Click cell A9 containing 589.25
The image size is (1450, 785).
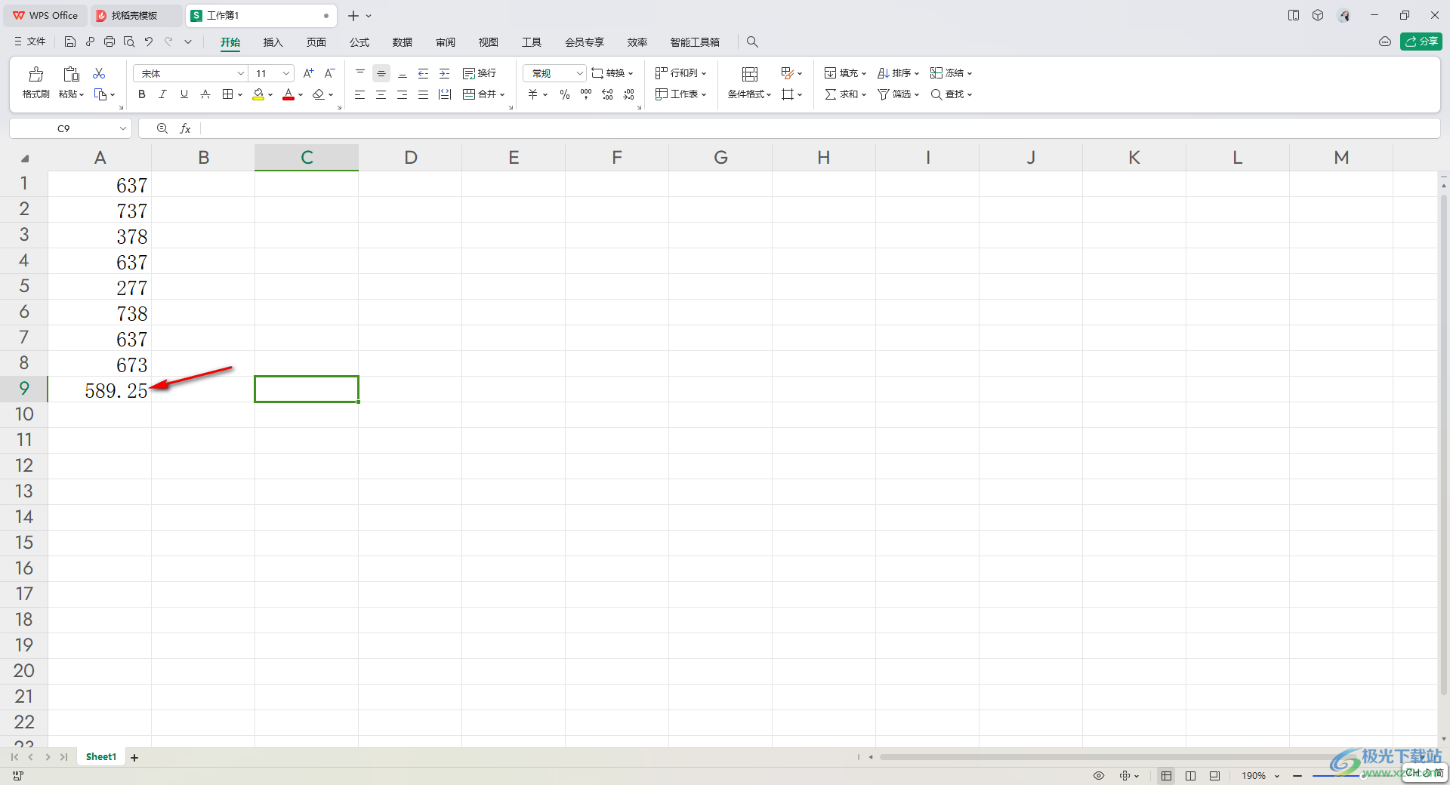point(100,389)
